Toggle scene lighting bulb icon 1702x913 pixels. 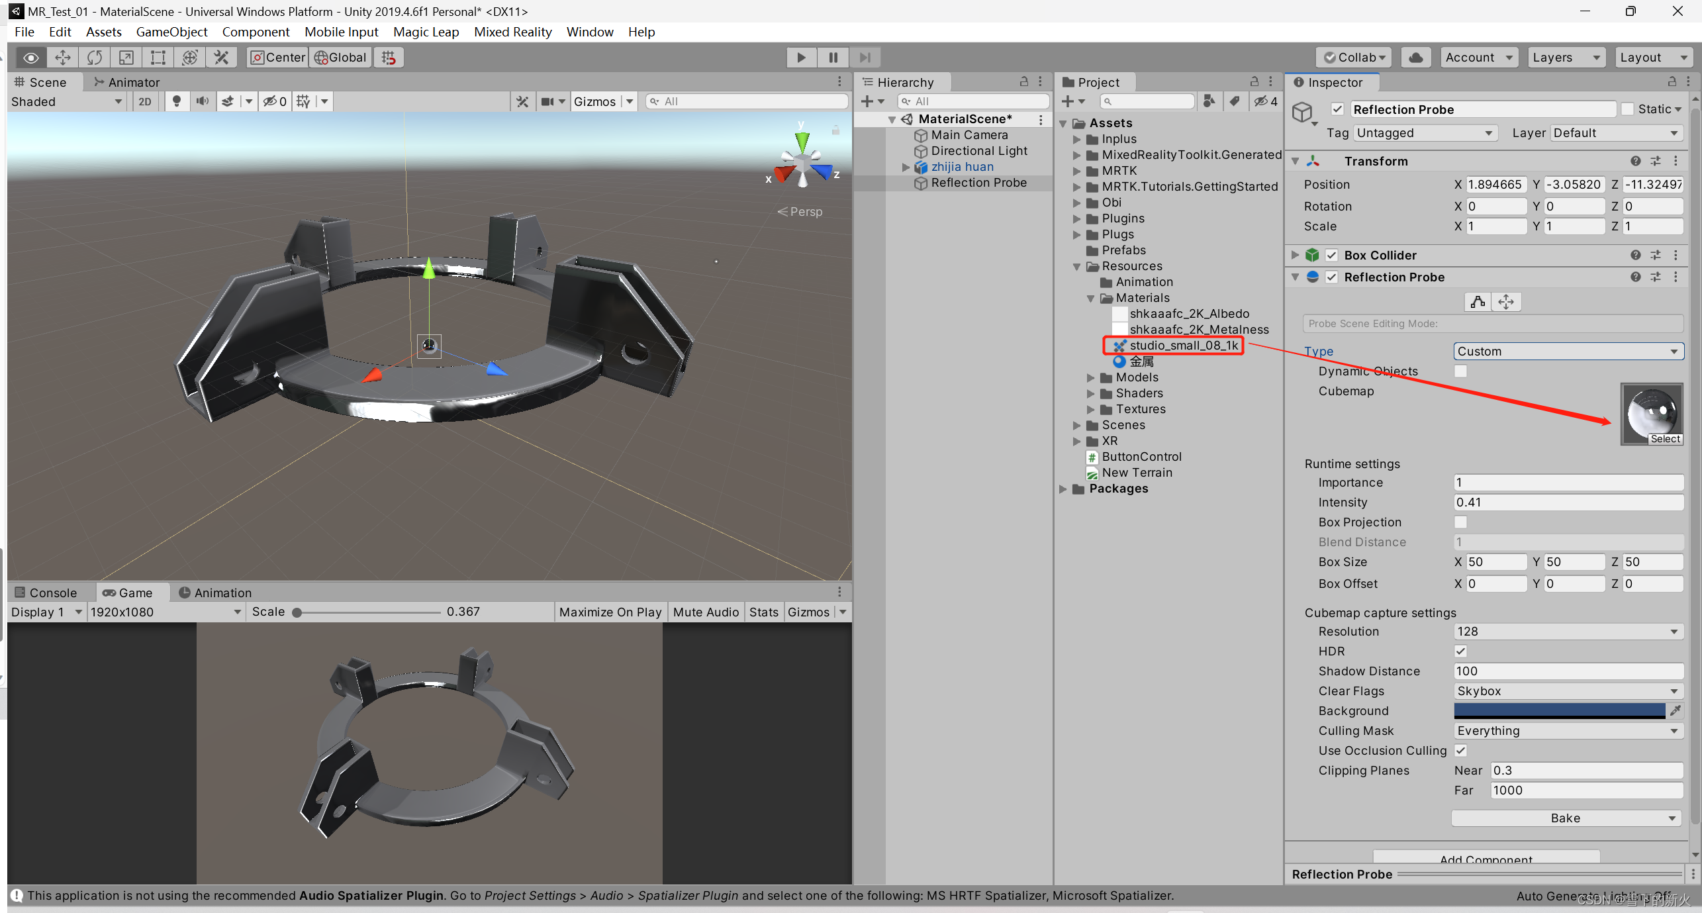point(176,101)
